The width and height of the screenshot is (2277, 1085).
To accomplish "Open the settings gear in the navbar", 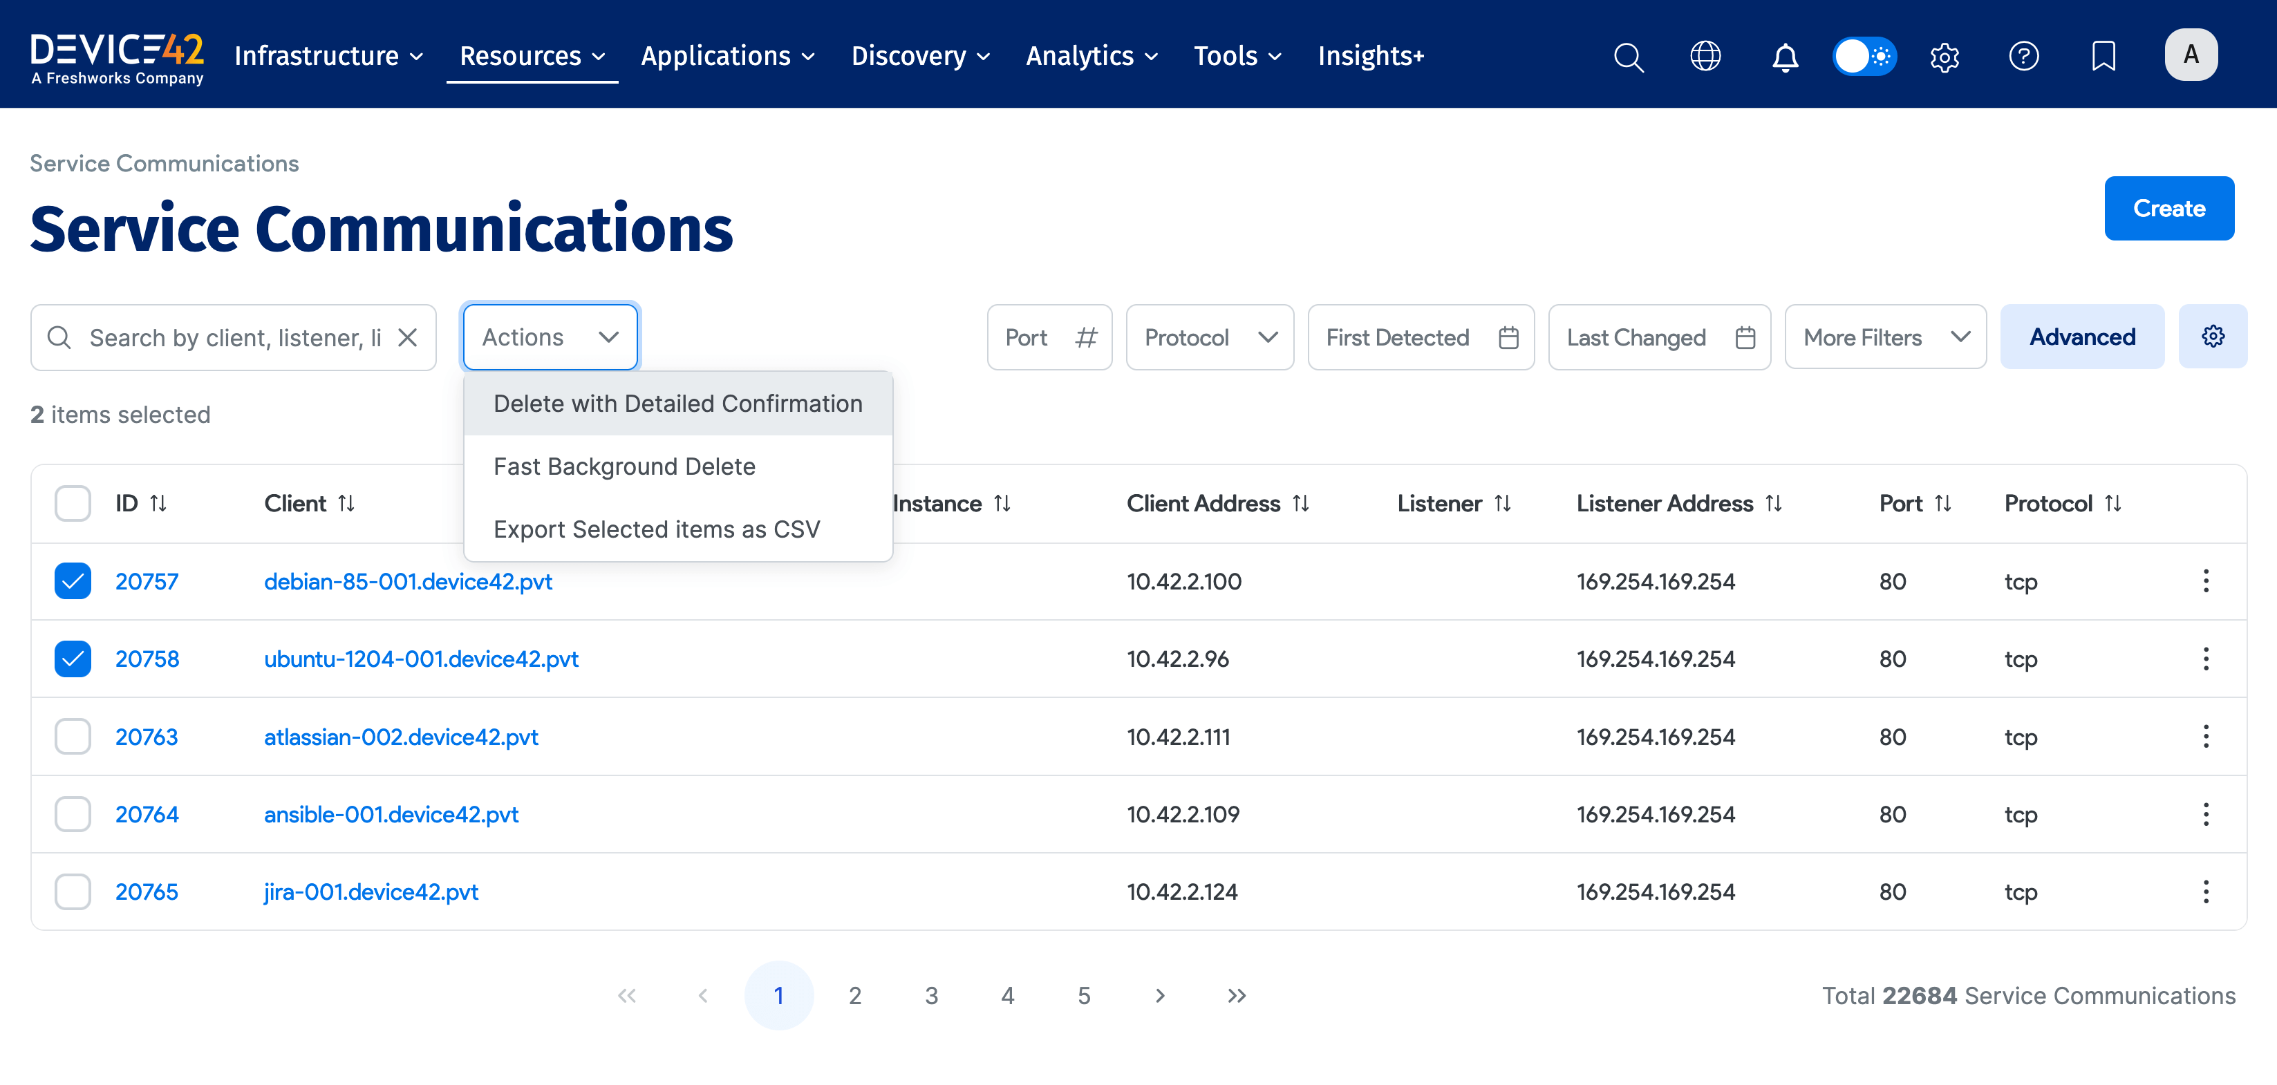I will [x=1945, y=57].
